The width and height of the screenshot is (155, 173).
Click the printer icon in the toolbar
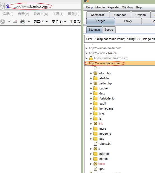tap(23, 21)
